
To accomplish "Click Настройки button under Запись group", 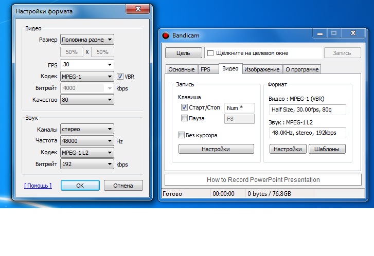I will coord(216,149).
